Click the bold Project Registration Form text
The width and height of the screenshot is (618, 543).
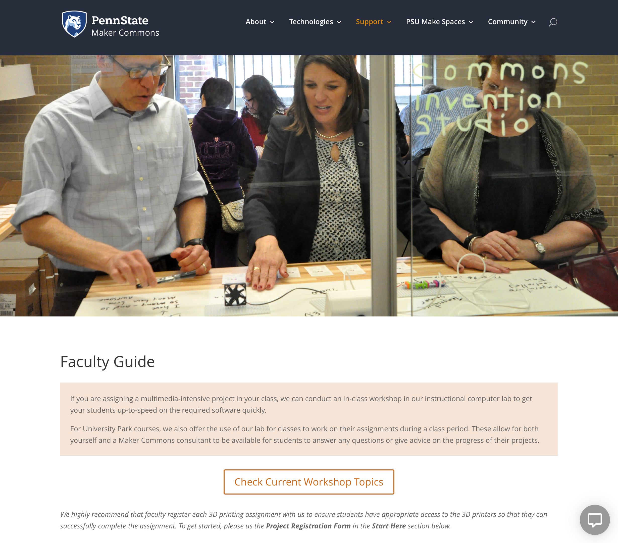pyautogui.click(x=308, y=526)
